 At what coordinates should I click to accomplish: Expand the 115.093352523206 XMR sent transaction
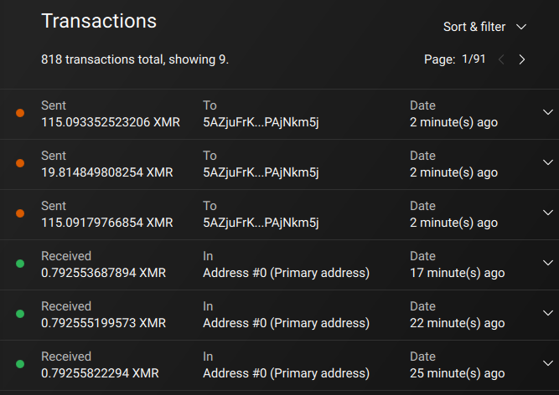point(548,113)
